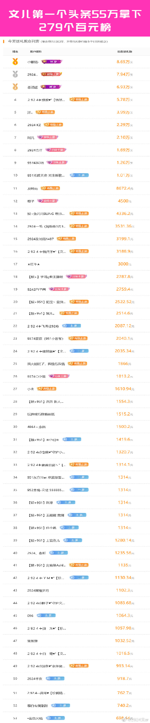Select the 用户昵称 column header
This screenshot has height=723, width=150.
[x=36, y=52]
